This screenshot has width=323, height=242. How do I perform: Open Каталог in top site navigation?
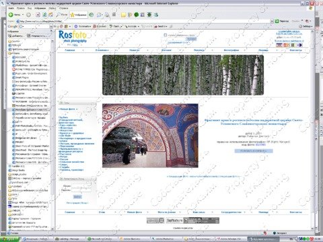[x=167, y=50]
